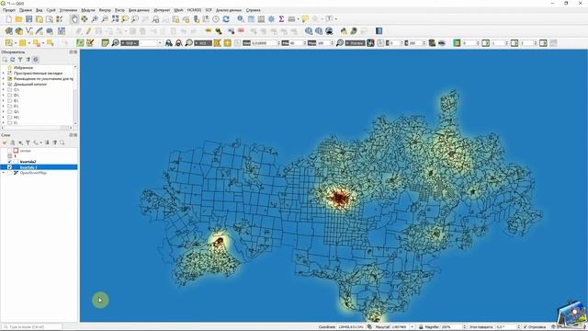The image size is (588, 331).
Task: Open the field calculator
Action: click(261, 18)
